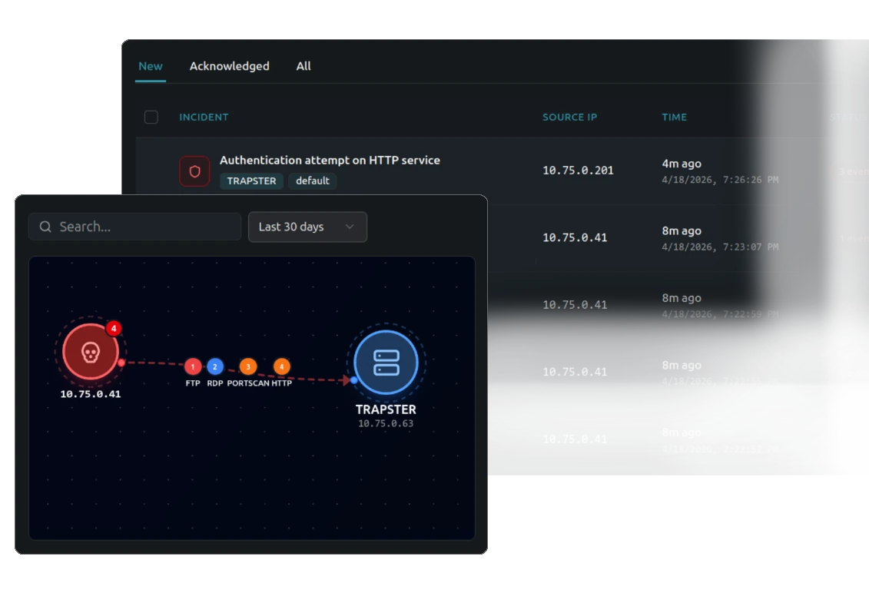869x593 pixels.
Task: Click the red shield icon on first incident
Action: click(194, 171)
